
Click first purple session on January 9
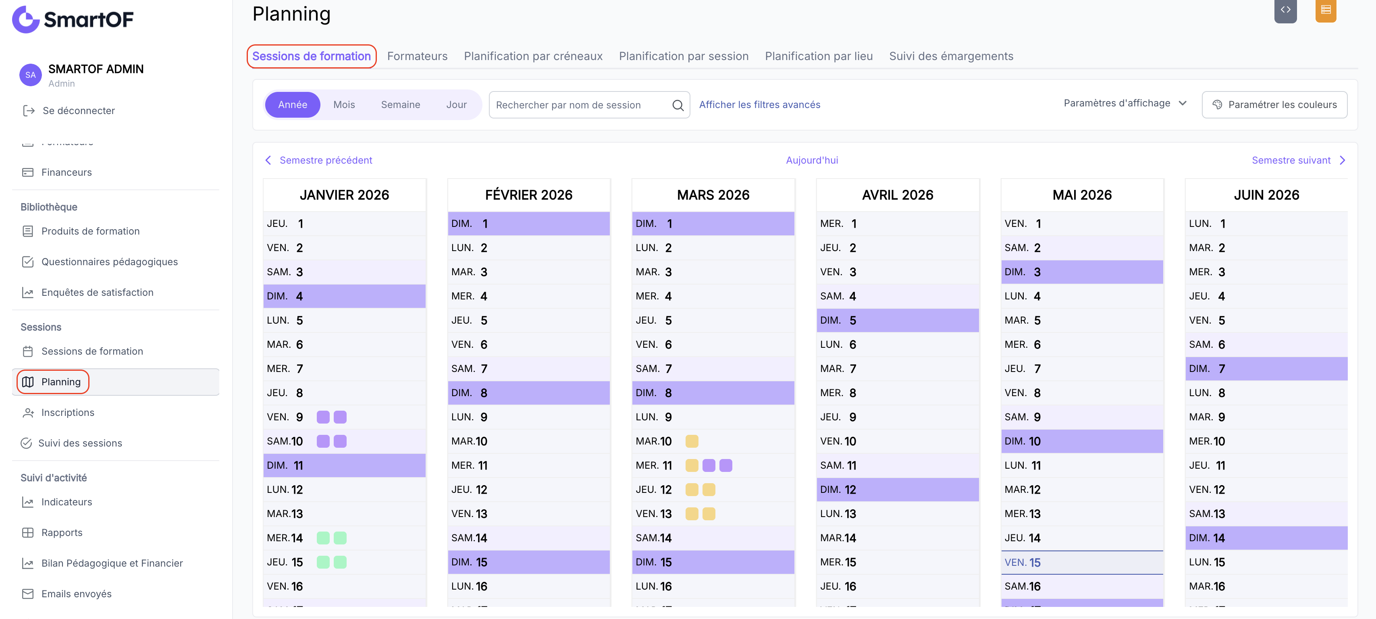[323, 417]
